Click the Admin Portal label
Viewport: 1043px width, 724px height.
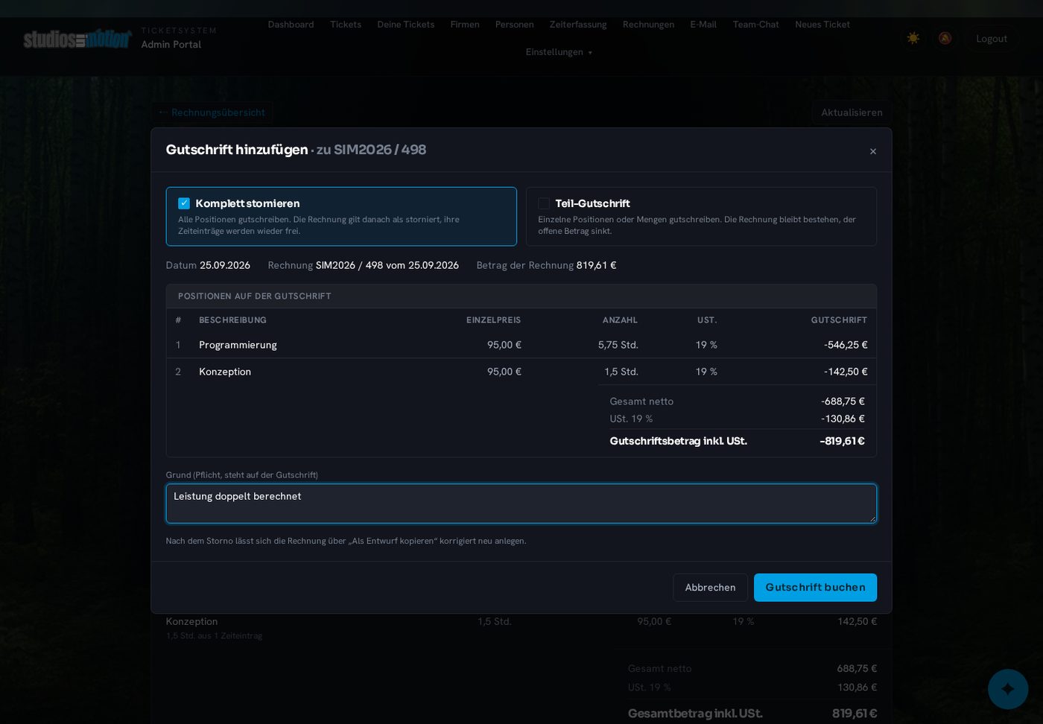pos(171,45)
